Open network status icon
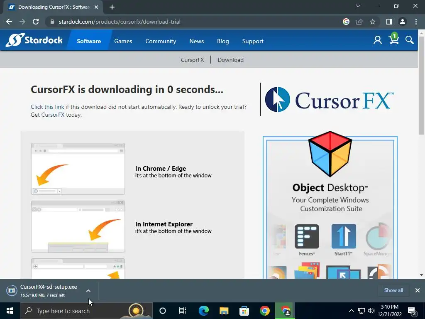This screenshot has height=319, width=425. [361, 311]
